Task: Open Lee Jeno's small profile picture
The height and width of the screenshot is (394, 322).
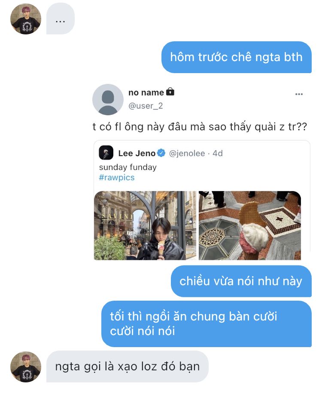Action: pos(106,153)
